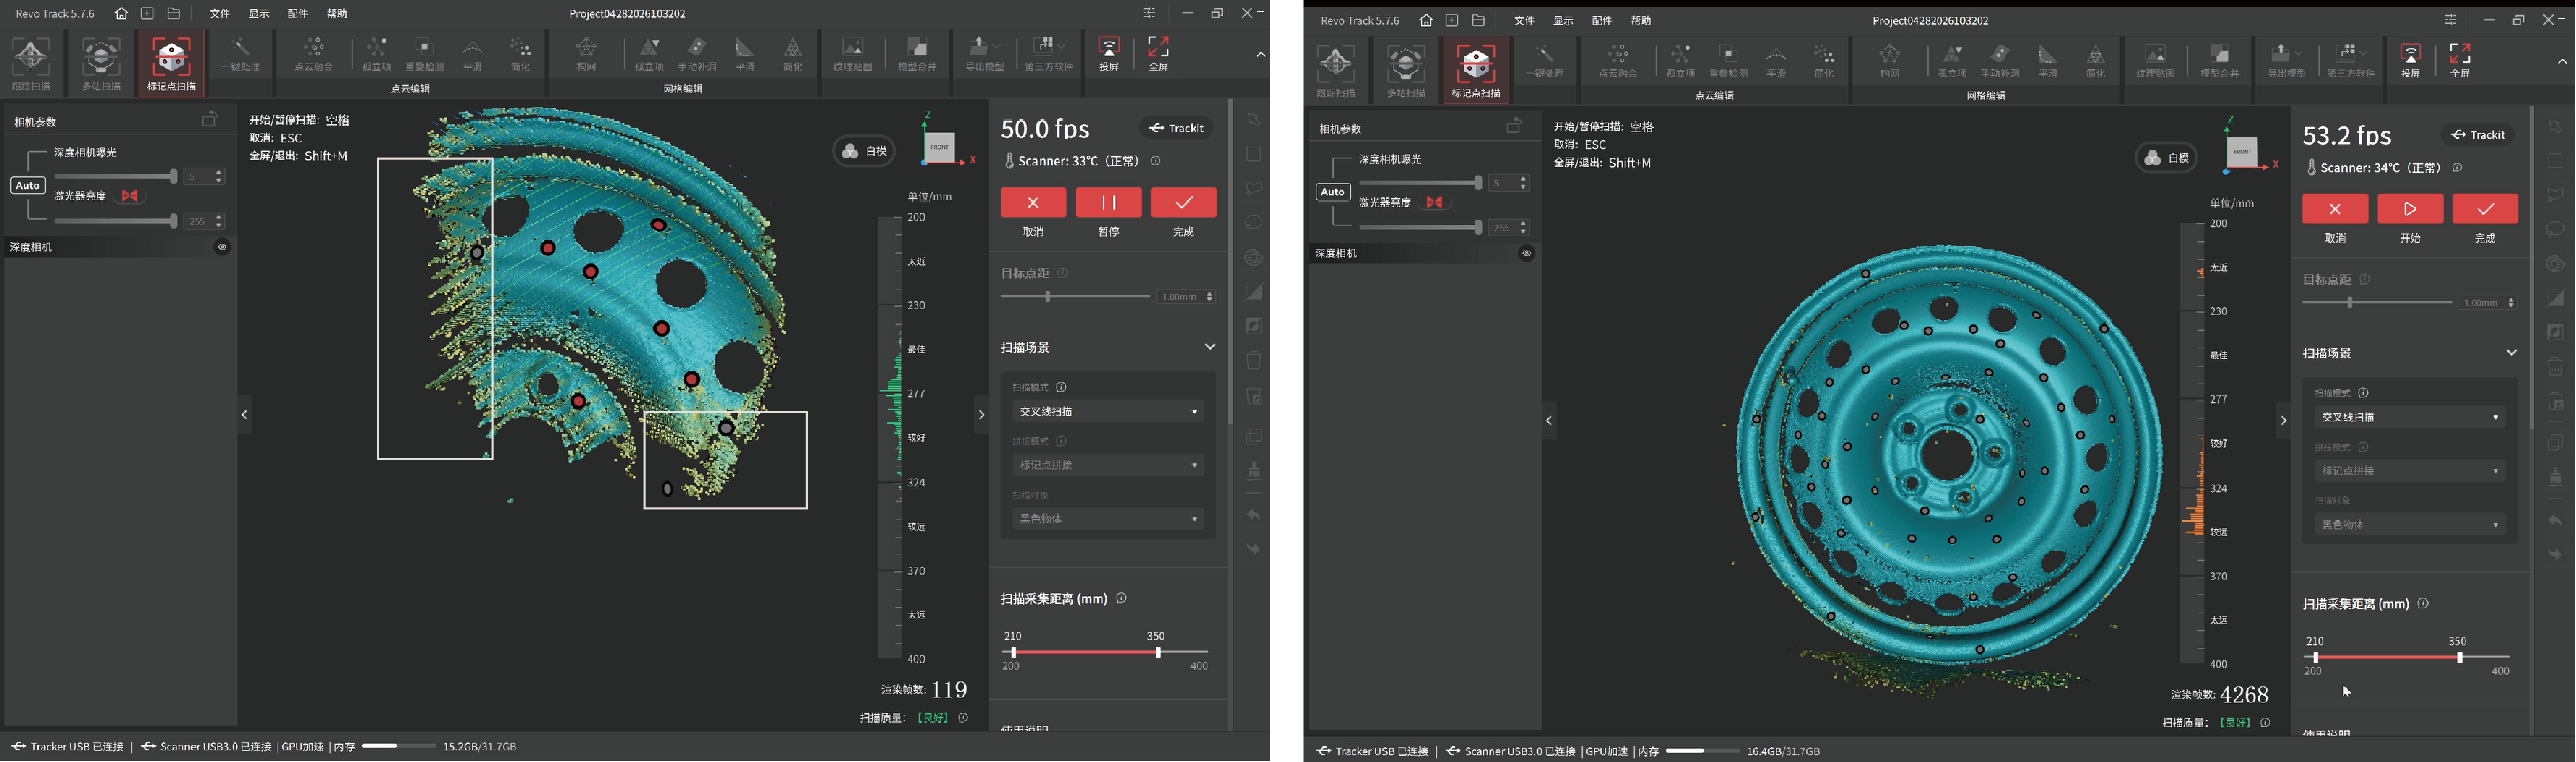Click FRONT view cube in right window
Image resolution: width=2576 pixels, height=762 pixels.
tap(2242, 152)
